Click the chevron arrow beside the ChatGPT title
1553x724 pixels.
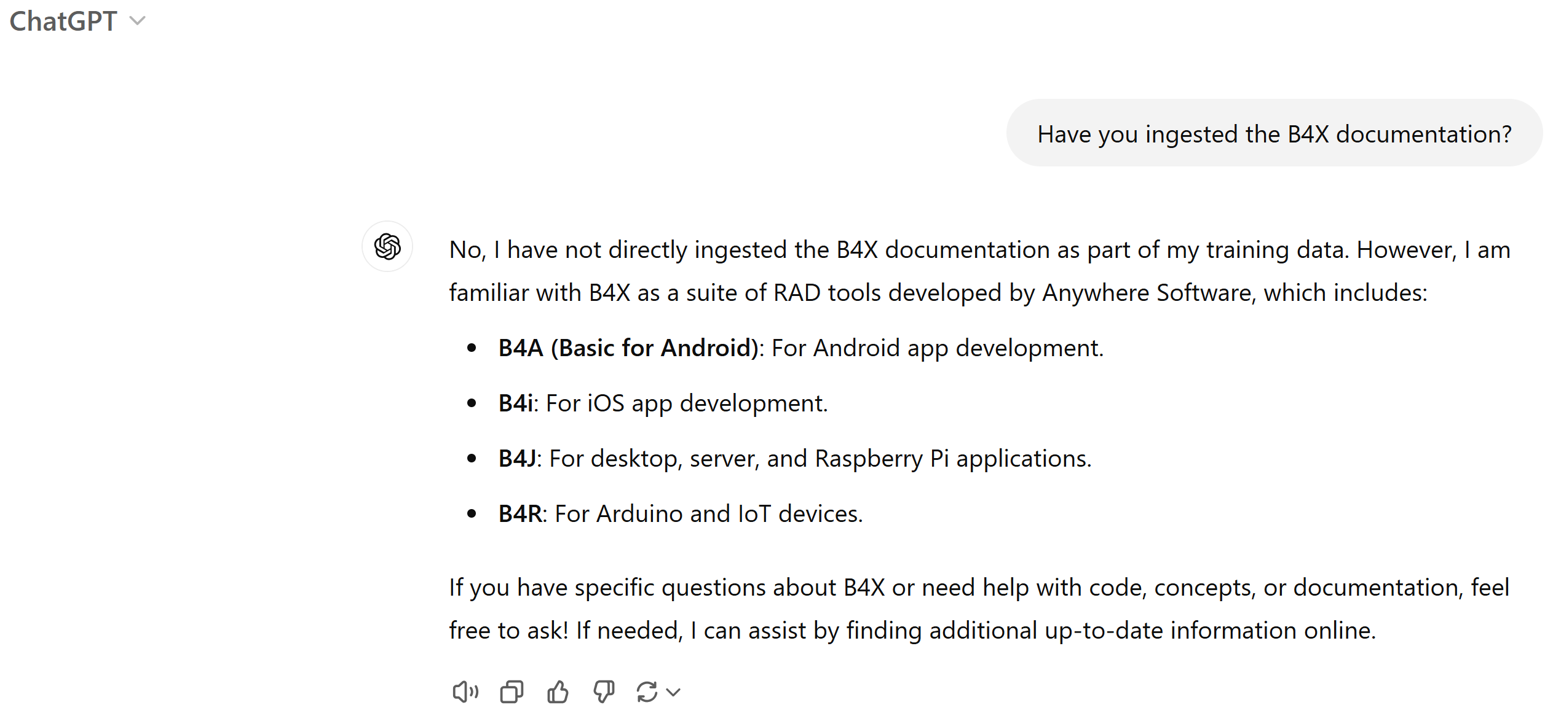[x=138, y=21]
